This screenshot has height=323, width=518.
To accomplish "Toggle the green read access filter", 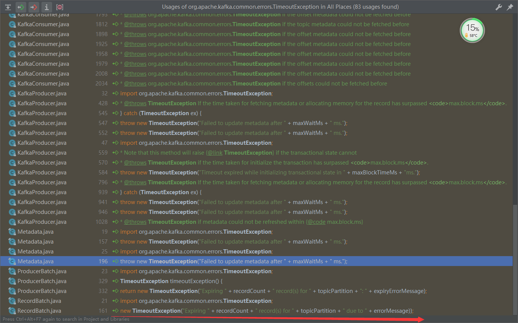I will tap(21, 7).
